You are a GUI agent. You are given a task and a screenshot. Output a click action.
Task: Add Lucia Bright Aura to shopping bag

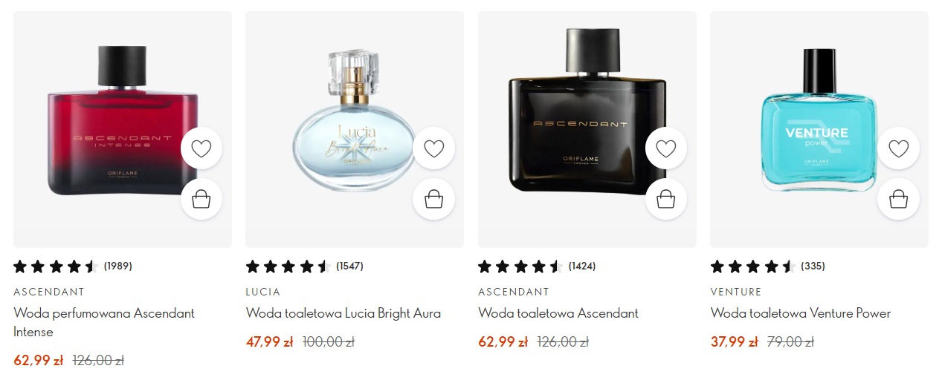(x=433, y=199)
